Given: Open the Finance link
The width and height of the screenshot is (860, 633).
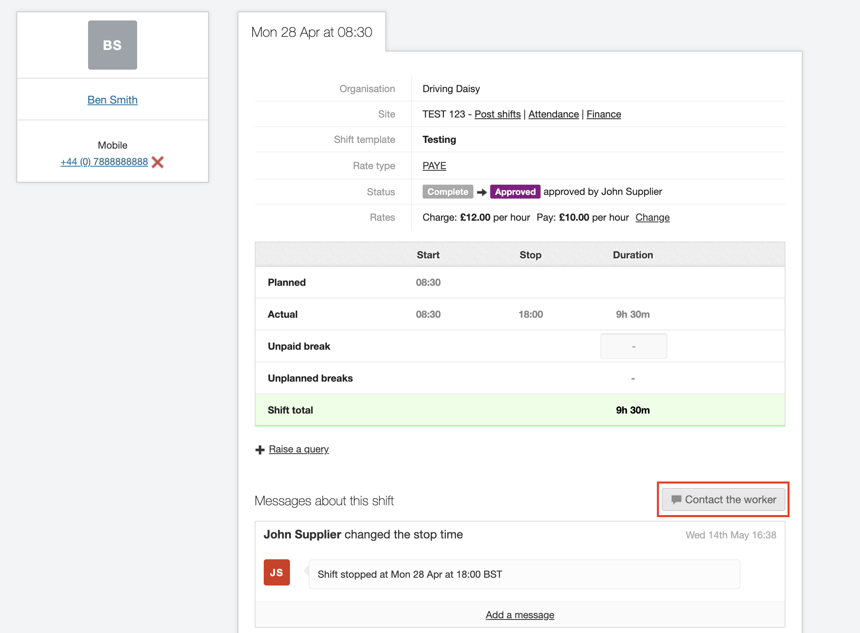Looking at the screenshot, I should pos(604,114).
